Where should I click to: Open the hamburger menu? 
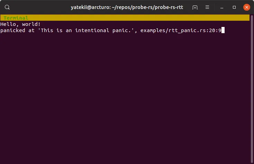click(x=207, y=7)
